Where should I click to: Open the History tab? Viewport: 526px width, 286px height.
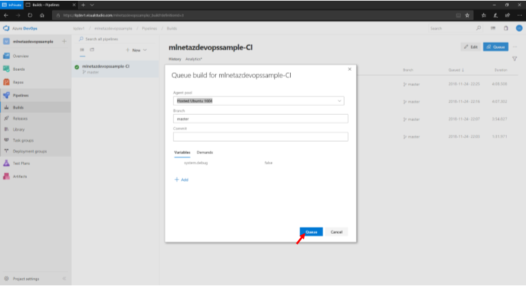pos(175,59)
